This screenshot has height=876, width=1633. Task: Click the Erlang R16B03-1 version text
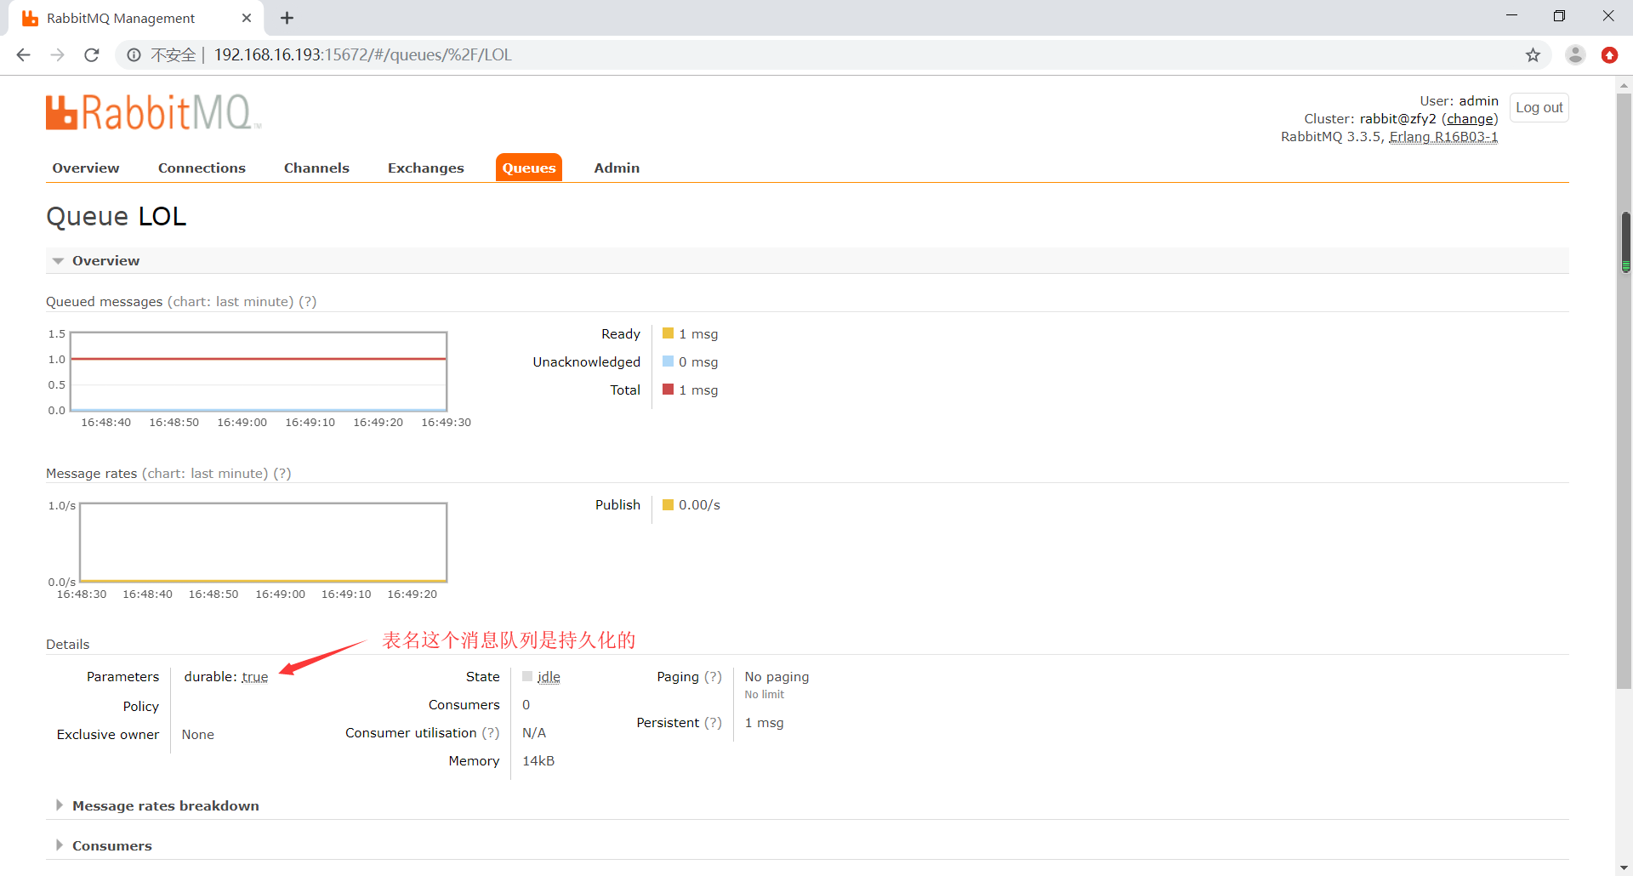1443,137
